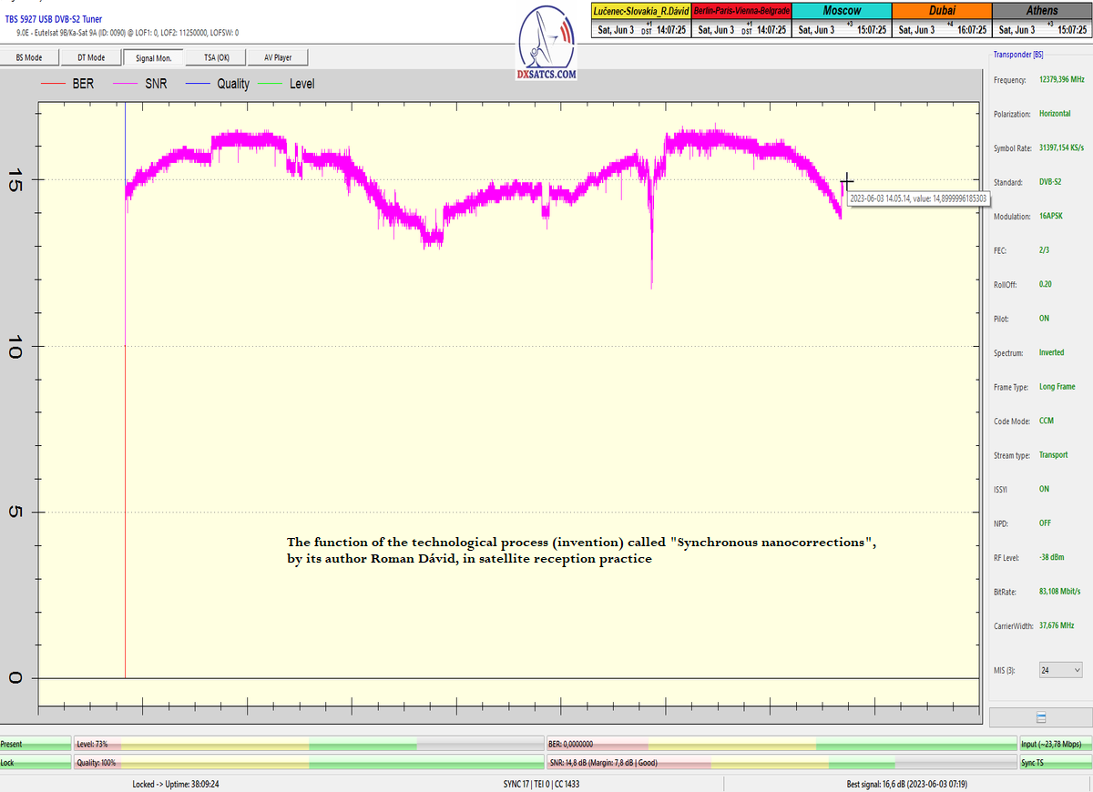Select the Signal Mon. tab
Screen dimensions: 1093x792
click(154, 57)
